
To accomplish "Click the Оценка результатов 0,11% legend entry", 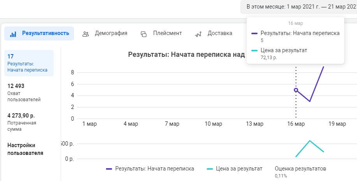I will 300,172.
